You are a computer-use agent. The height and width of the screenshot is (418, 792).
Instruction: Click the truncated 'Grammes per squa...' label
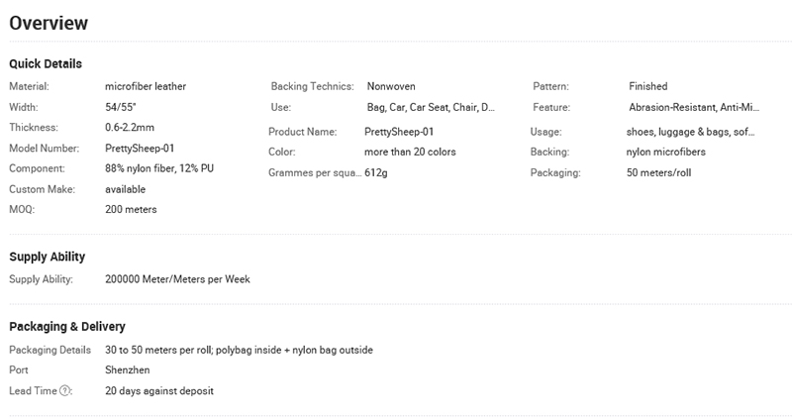[315, 173]
